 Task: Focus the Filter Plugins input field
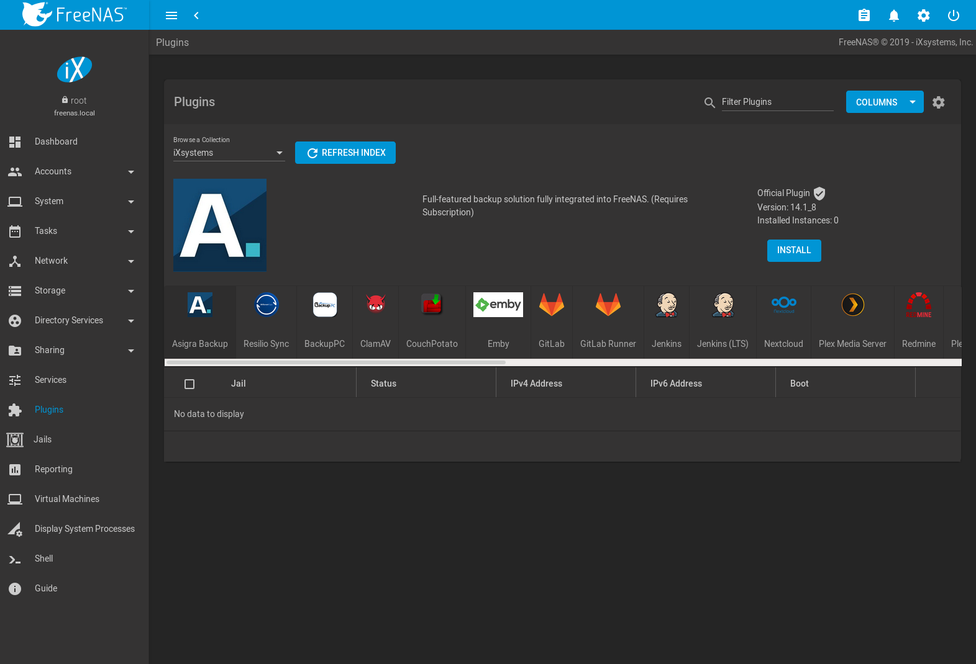[x=777, y=102]
